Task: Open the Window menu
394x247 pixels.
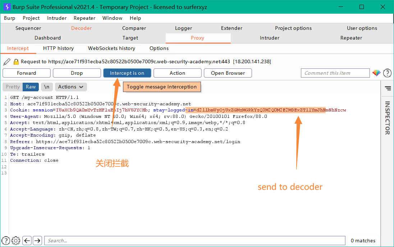Action: [112, 18]
